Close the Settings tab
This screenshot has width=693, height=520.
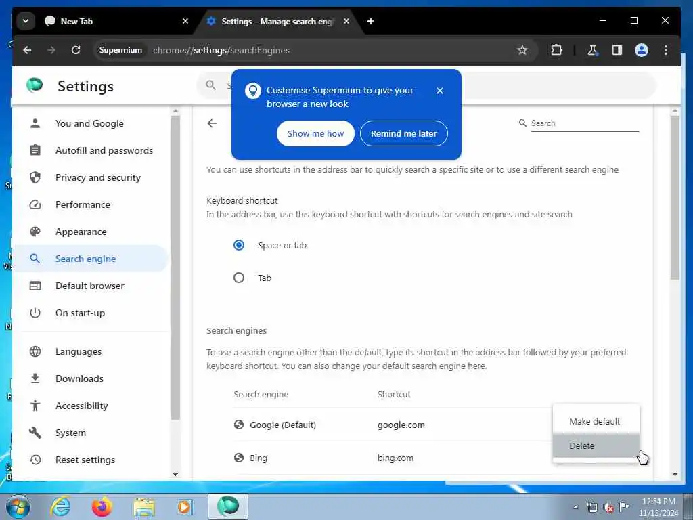[x=346, y=21]
